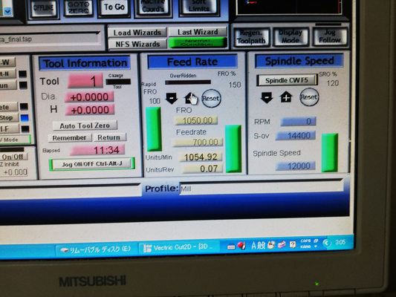Reset the spindle speed override

click(309, 97)
